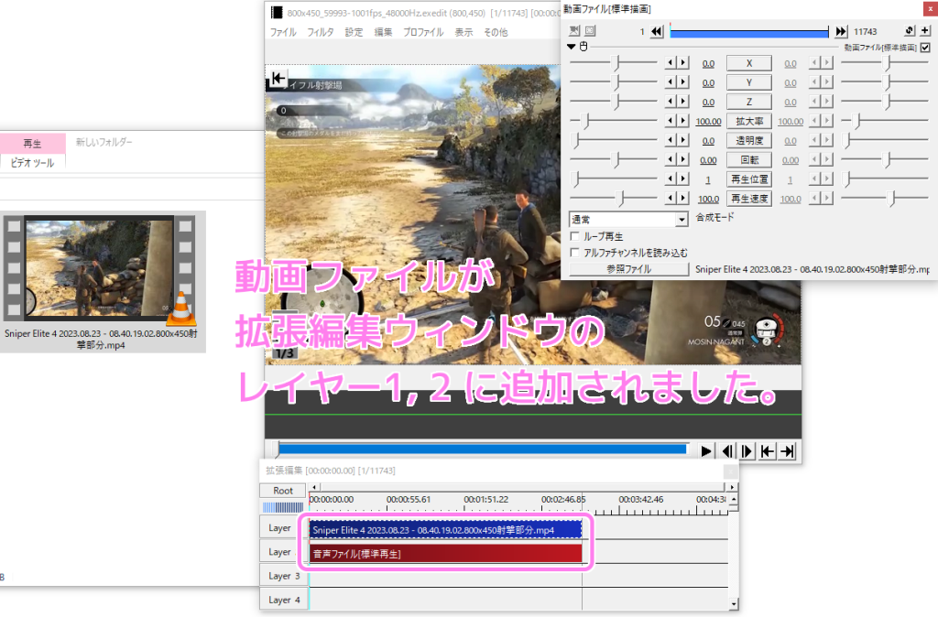Jump to the first frame of the preview

(x=767, y=451)
